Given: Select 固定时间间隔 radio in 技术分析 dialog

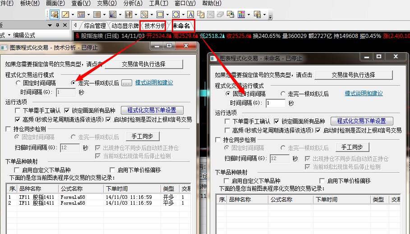Looking at the screenshot, I should 18,83.
